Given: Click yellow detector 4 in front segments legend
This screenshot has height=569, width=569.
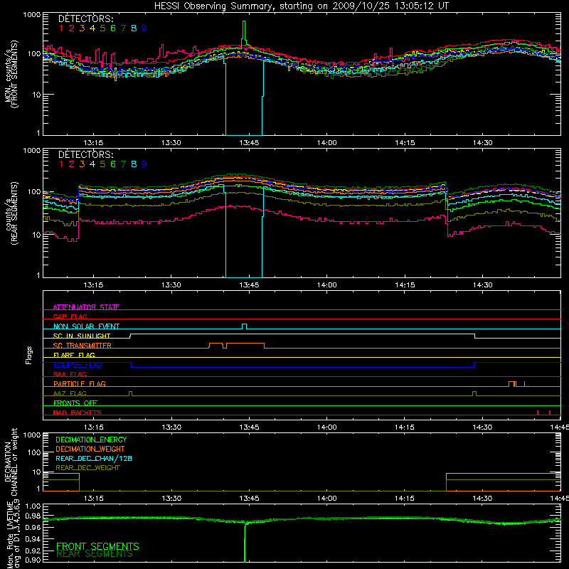Looking at the screenshot, I should click(x=92, y=28).
